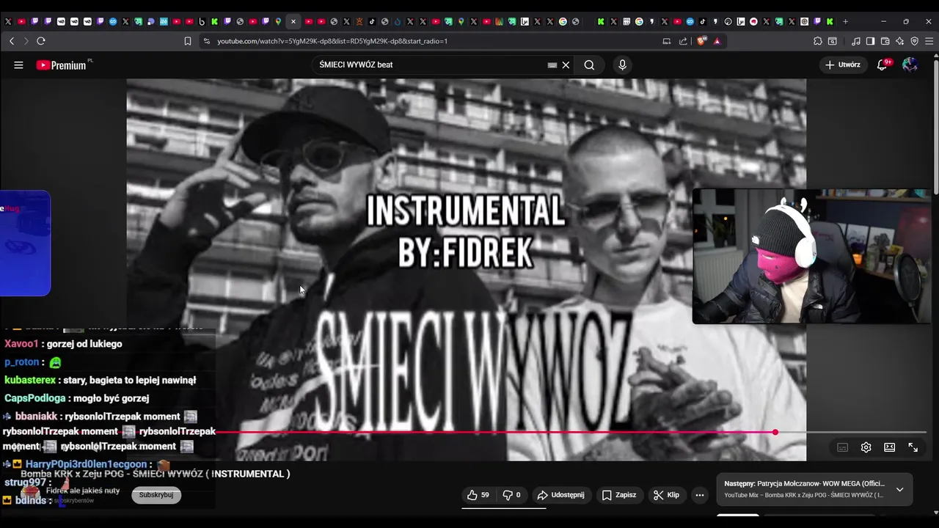Screen dimensions: 939x528
Task: Go forward with the browser forward arrow
Action: point(26,41)
